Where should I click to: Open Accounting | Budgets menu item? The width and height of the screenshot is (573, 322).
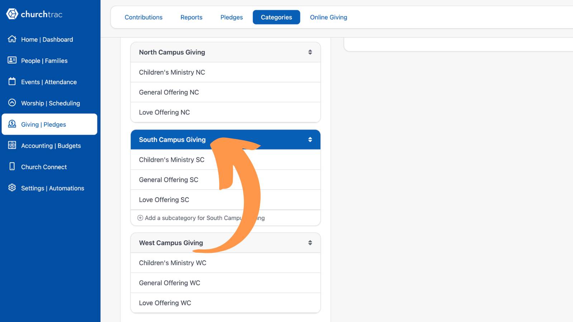click(49, 146)
